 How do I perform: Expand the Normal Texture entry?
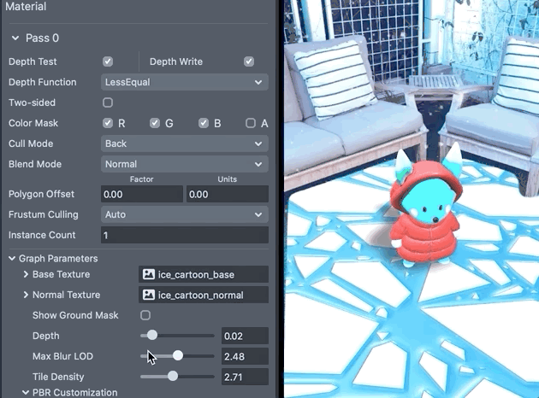[26, 295]
